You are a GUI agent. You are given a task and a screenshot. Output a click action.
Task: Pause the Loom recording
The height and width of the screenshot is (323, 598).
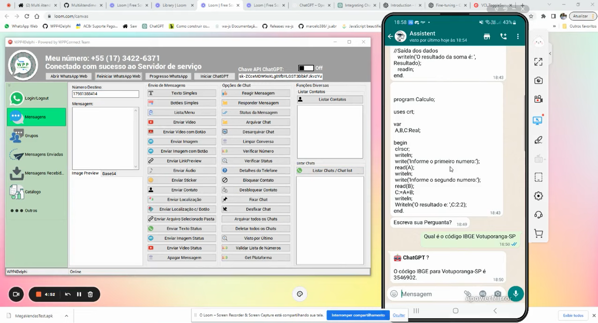coord(79,294)
